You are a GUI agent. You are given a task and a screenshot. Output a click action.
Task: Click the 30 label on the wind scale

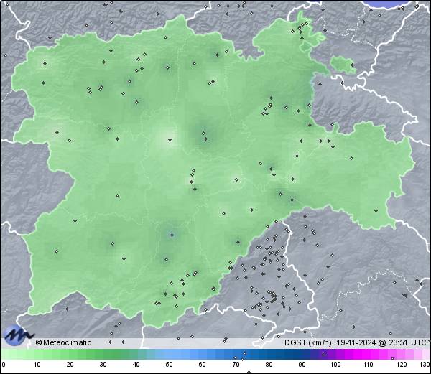103,365
